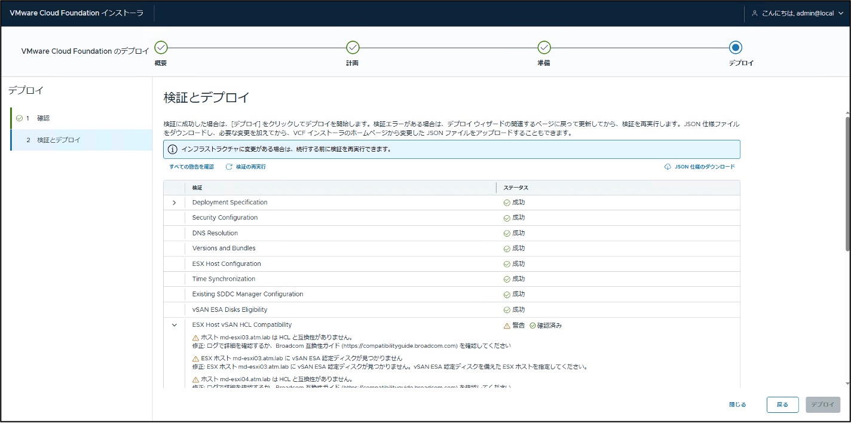
Task: Go to the 計画 step circle
Action: click(x=353, y=47)
